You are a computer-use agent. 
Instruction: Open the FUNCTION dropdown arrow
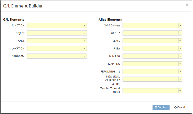click(x=85, y=26)
